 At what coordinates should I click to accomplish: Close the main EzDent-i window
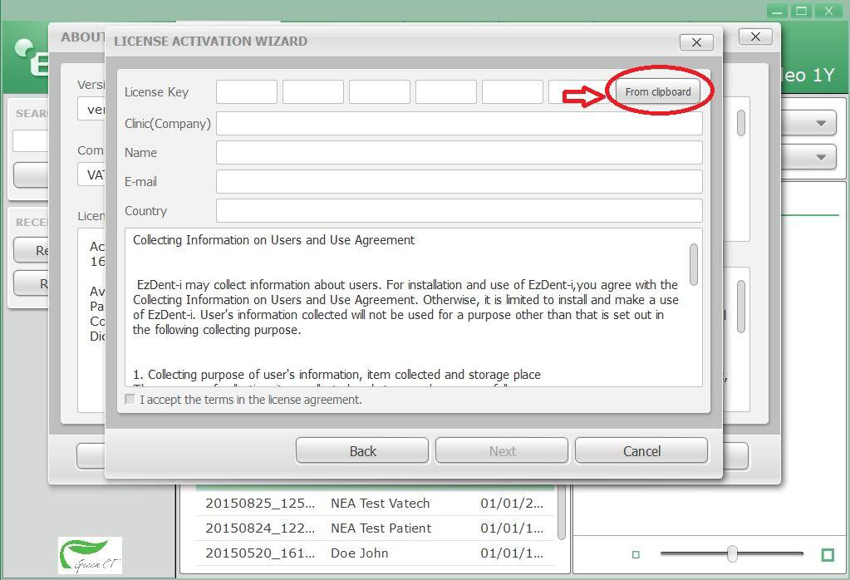(828, 11)
